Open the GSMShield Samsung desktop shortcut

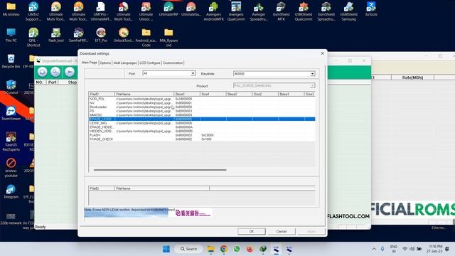(x=348, y=11)
